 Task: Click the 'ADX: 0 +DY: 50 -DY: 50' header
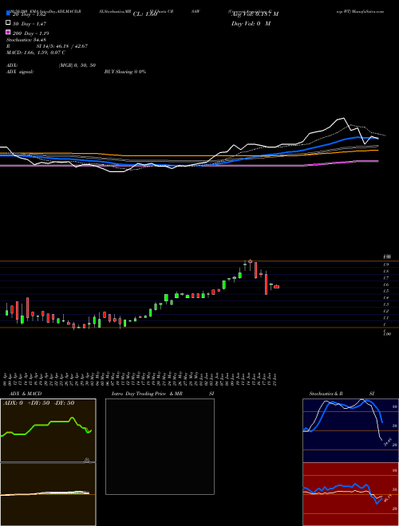point(38,402)
